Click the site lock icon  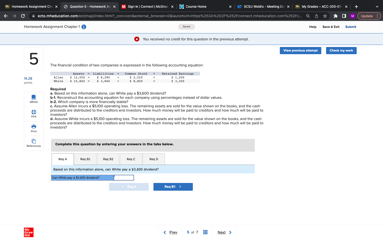(34, 16)
